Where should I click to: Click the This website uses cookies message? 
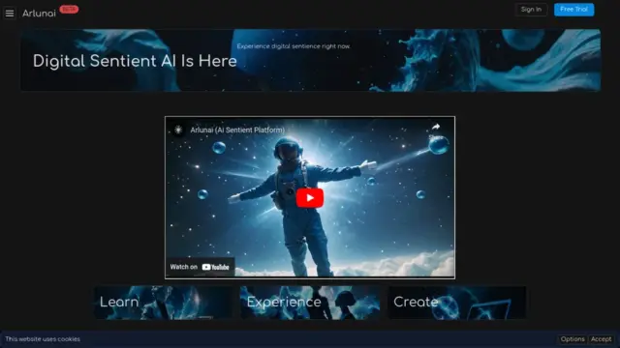coord(43,339)
